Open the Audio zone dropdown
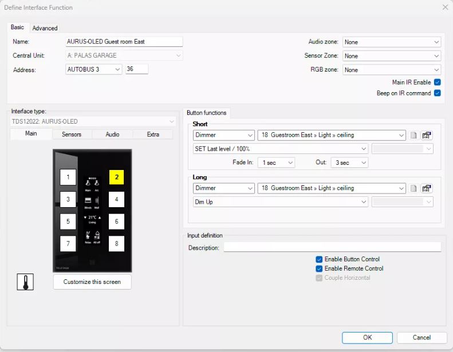 (x=392, y=42)
